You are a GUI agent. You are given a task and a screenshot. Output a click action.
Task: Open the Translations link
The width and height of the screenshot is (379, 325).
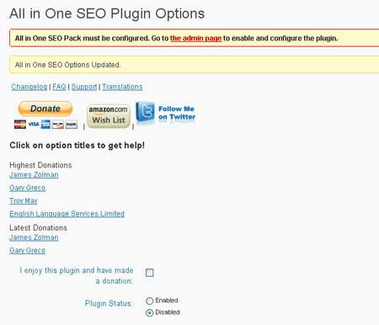point(122,87)
